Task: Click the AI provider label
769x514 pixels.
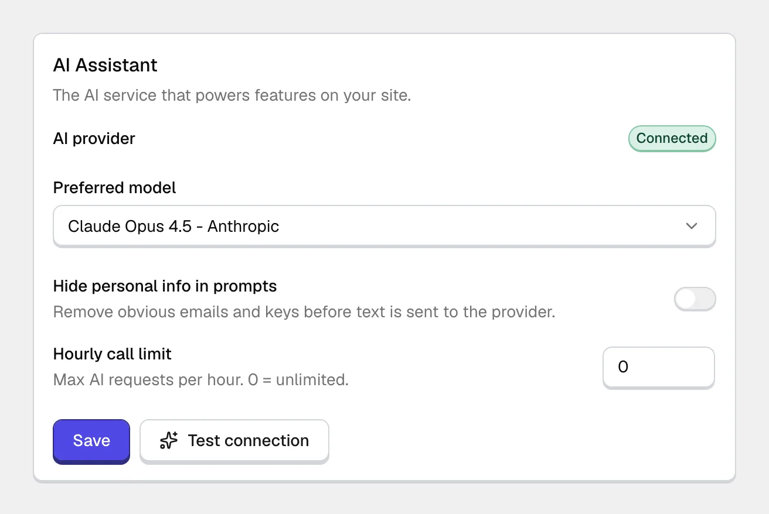Action: 94,139
